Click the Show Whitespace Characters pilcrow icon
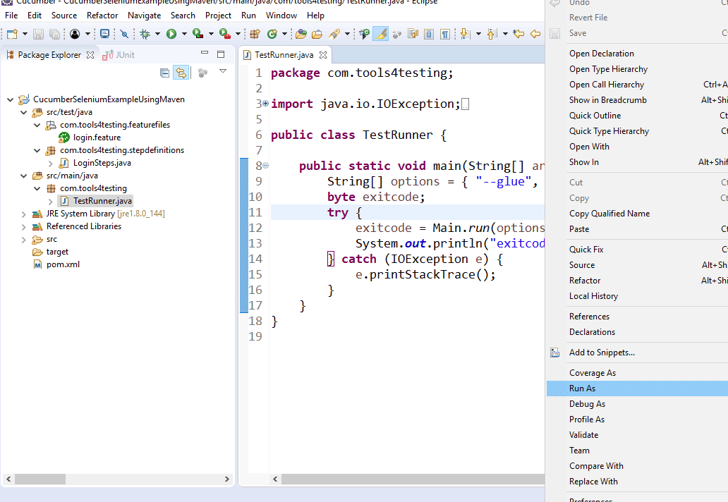 click(x=445, y=34)
